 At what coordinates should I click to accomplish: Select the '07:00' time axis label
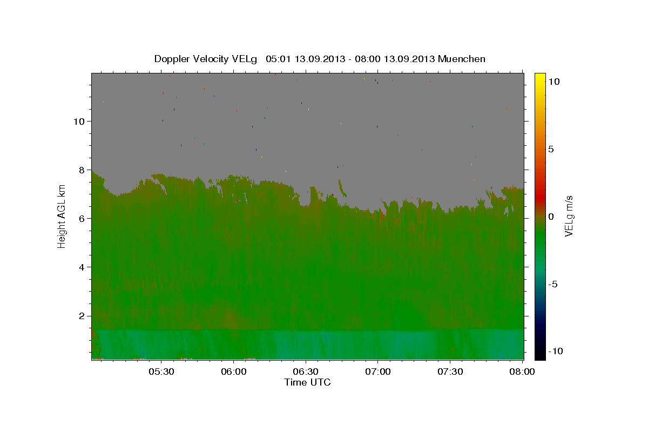click(377, 372)
